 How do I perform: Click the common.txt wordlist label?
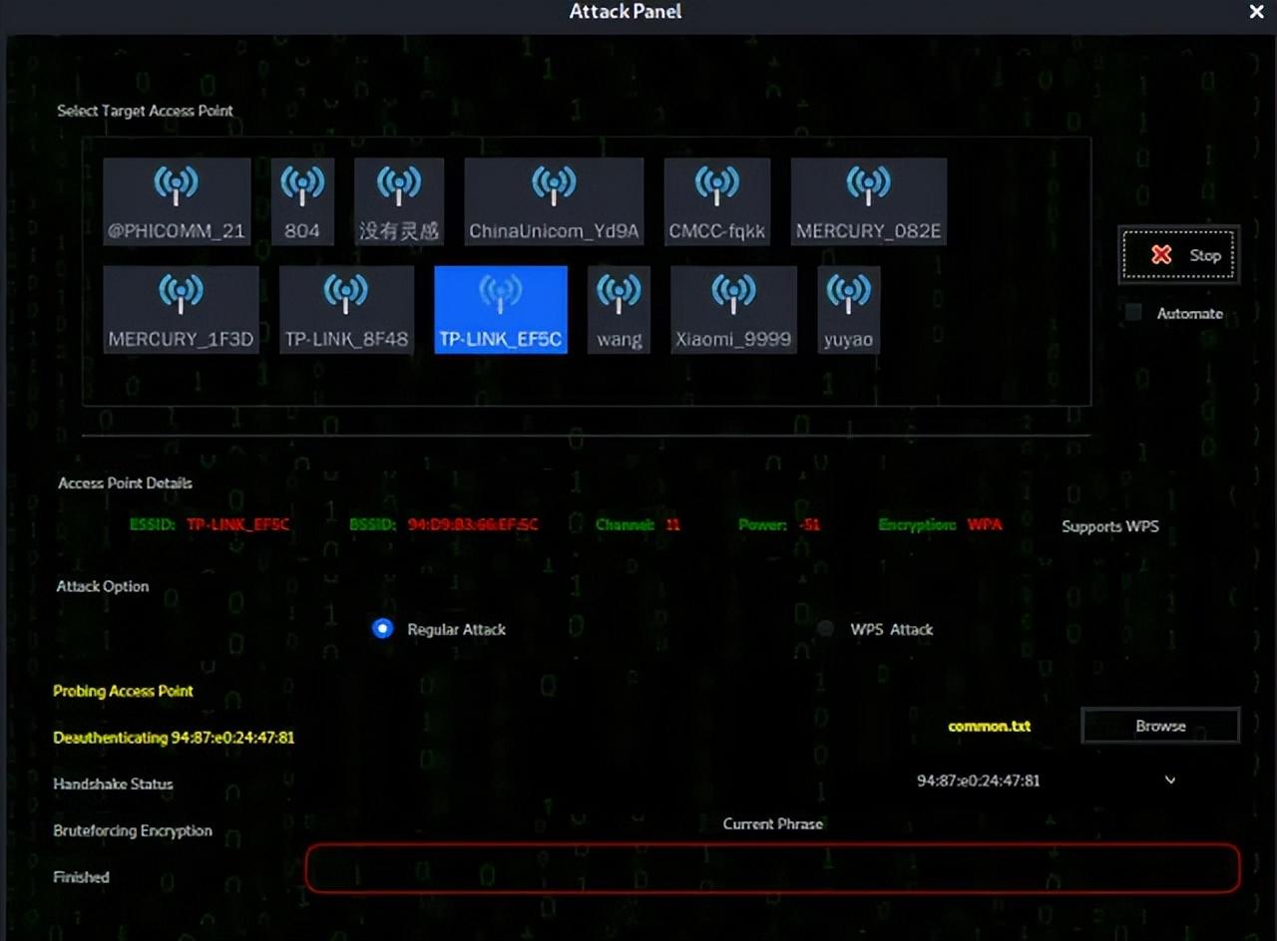990,726
